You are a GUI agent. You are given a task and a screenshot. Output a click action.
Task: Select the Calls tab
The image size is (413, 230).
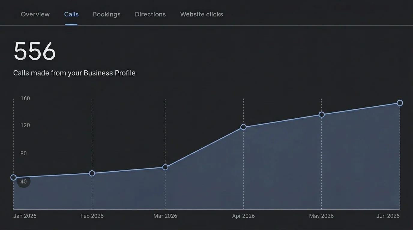pyautogui.click(x=71, y=14)
